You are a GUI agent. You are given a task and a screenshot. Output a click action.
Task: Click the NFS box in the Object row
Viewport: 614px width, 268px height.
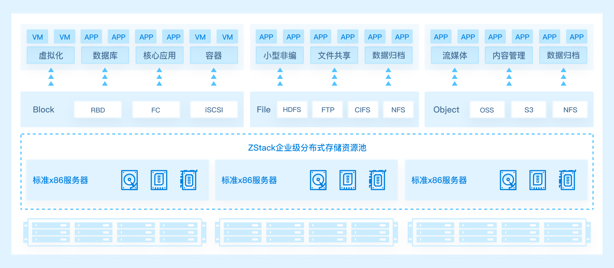(570, 110)
